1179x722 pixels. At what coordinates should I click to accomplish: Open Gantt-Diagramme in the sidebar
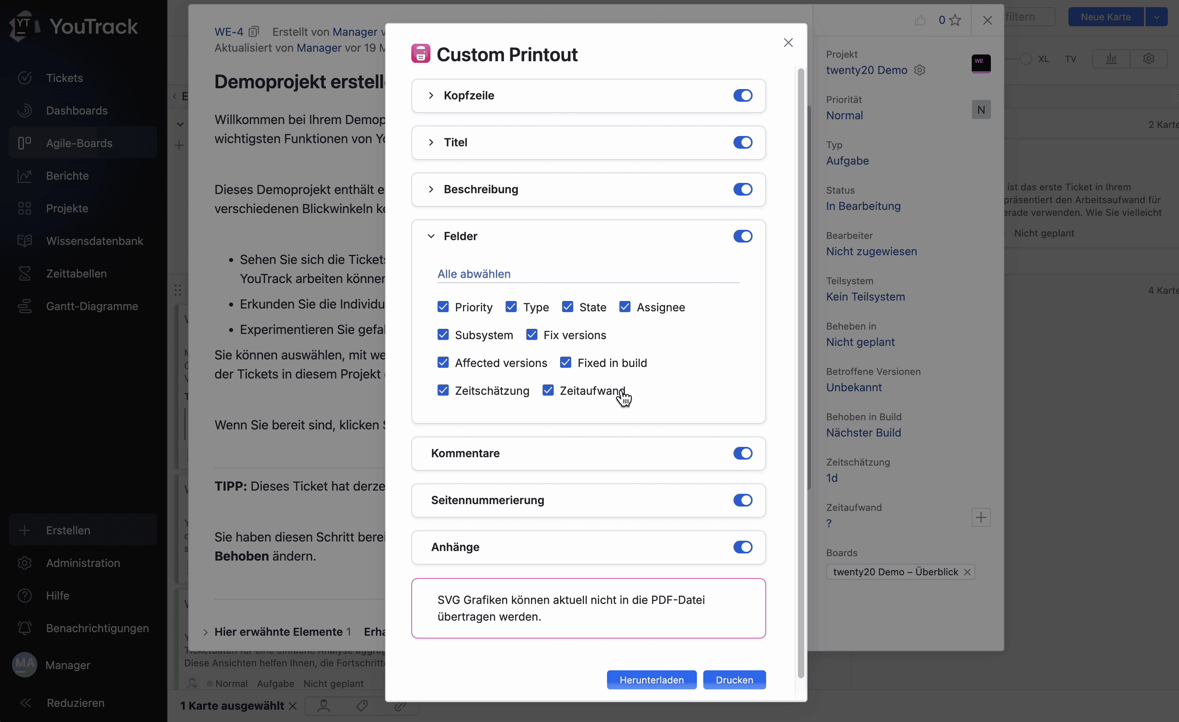(x=92, y=306)
